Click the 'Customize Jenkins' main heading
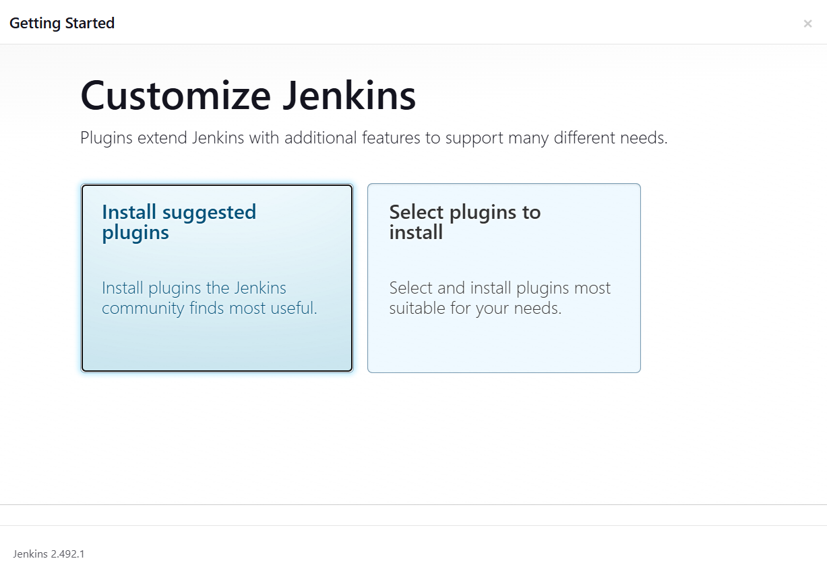This screenshot has height=567, width=827. [x=248, y=96]
